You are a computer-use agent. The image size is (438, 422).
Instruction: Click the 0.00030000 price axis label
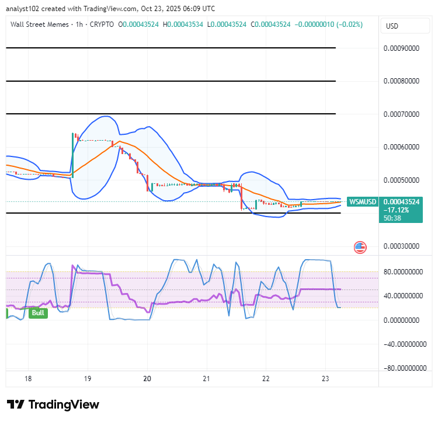(x=401, y=246)
